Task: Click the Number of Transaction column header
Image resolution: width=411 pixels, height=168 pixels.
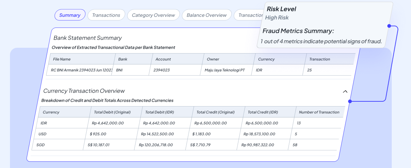Action: click(x=319, y=112)
